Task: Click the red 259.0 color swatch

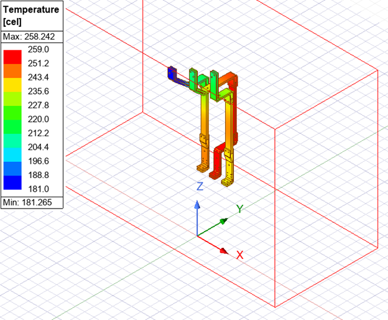Action: 12,57
